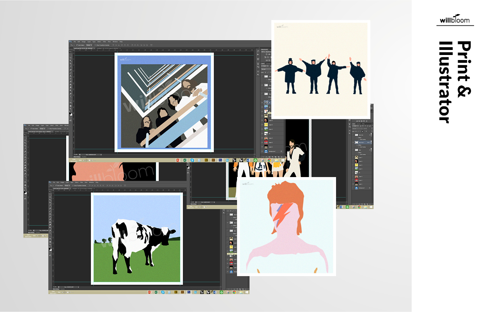Open Help menu in cow Photoshop window
This screenshot has height=312, width=499.
(x=97, y=183)
